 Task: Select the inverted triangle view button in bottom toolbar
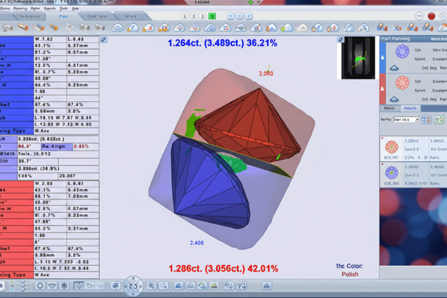(52, 285)
